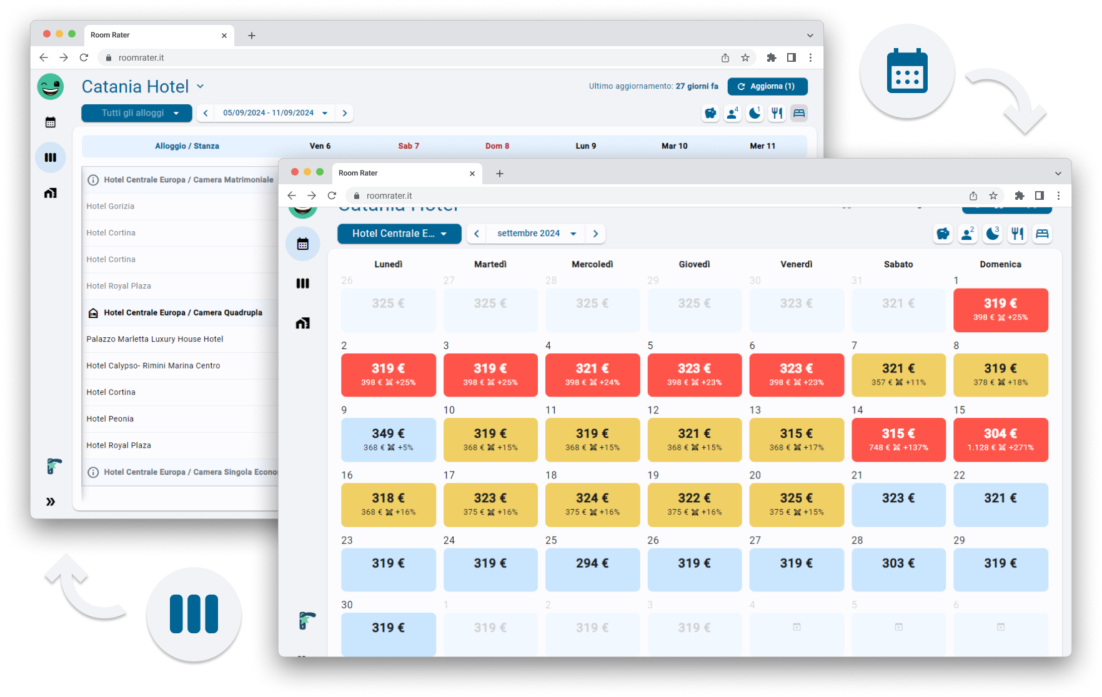The image size is (1102, 697).
Task: Toggle guests filter icon in front window
Action: (x=968, y=234)
